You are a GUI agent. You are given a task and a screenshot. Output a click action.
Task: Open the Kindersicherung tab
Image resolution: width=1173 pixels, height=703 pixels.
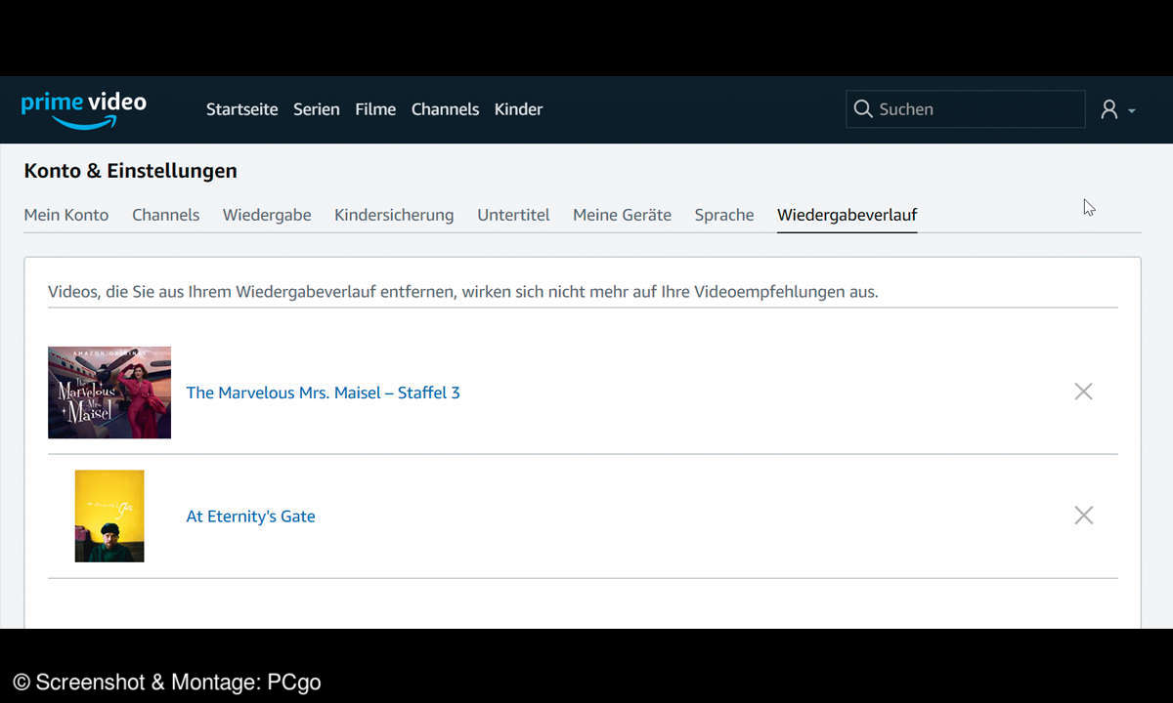click(x=394, y=215)
